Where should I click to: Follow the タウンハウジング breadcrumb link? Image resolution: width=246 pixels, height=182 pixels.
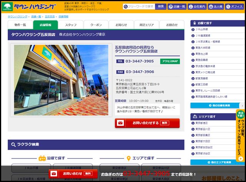coord(18,17)
